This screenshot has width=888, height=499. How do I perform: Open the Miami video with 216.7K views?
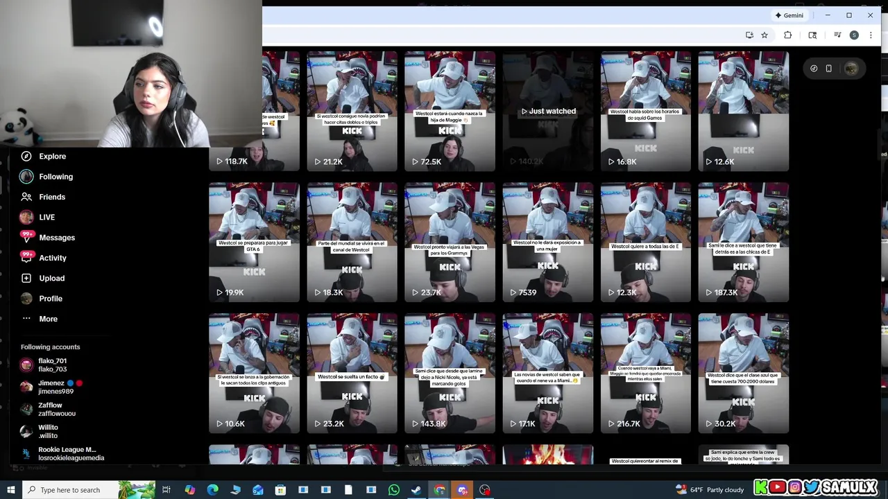(646, 374)
